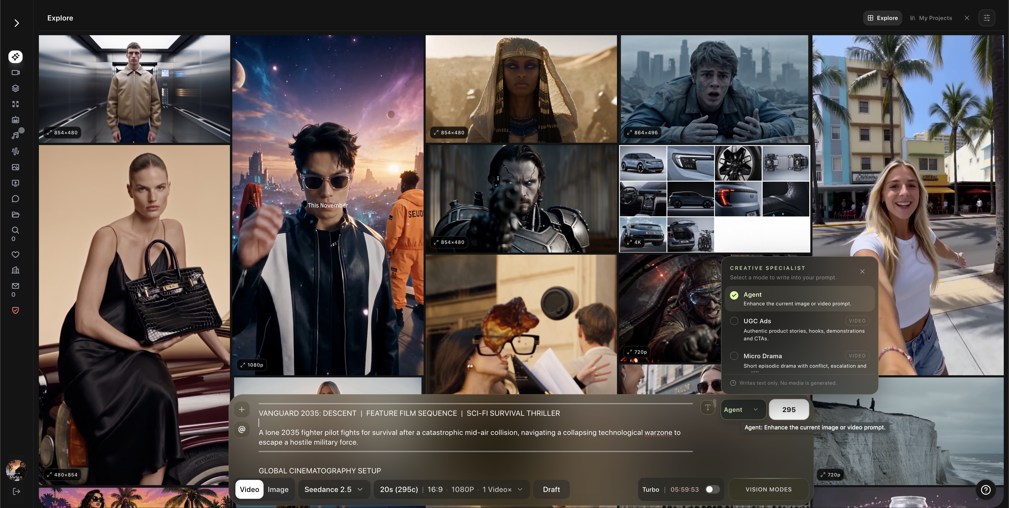Select the Video mode tab

click(249, 490)
